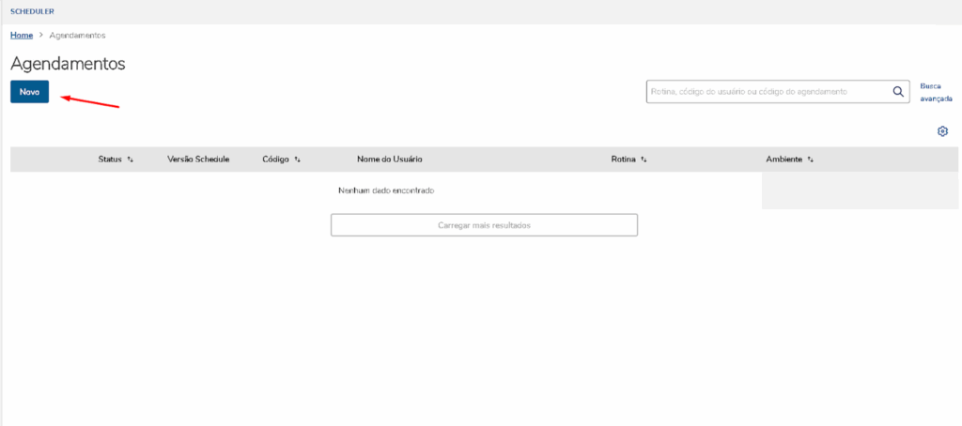Screen dimensions: 962x426
Task: Click the Novo button
Action: (x=29, y=92)
